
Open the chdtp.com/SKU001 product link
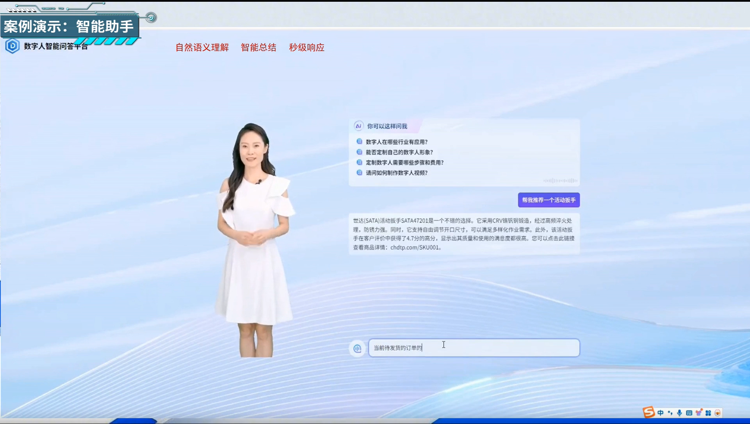414,247
